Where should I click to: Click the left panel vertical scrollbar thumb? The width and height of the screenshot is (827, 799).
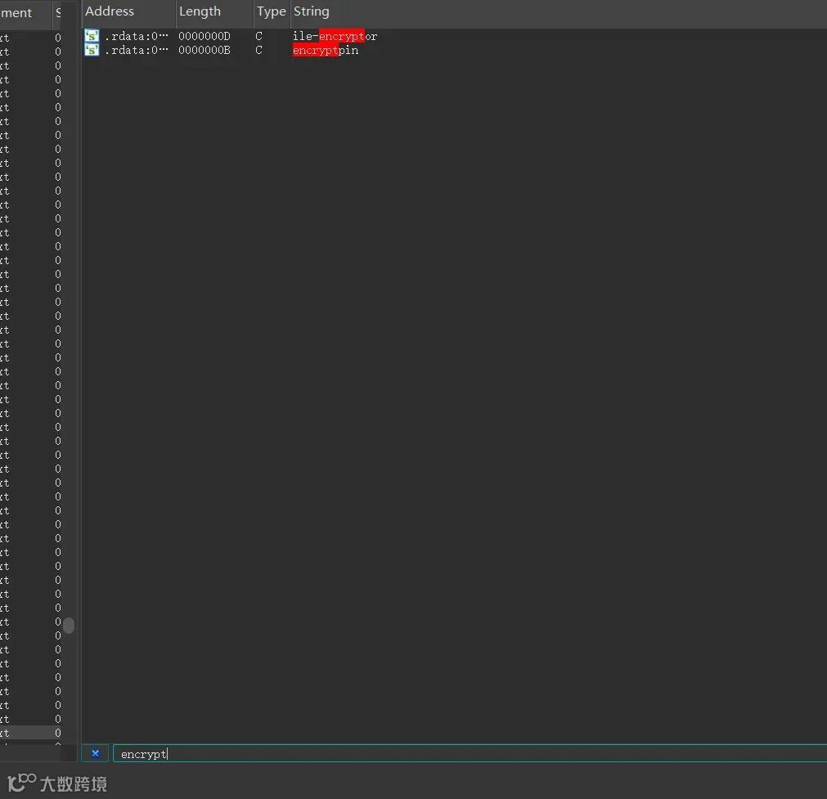[69, 626]
